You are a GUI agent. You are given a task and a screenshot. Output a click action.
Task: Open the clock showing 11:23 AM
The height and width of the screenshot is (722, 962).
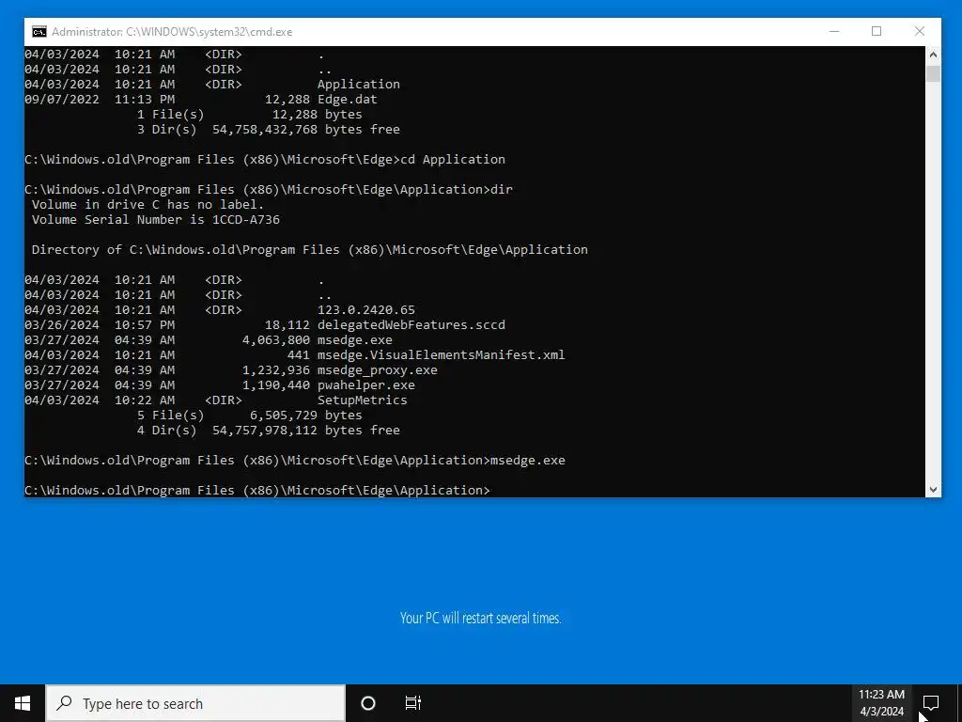click(x=881, y=695)
